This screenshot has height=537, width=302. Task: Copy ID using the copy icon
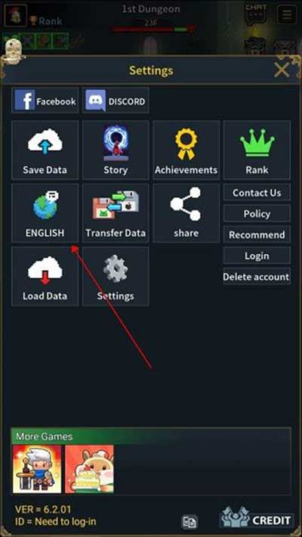[190, 522]
